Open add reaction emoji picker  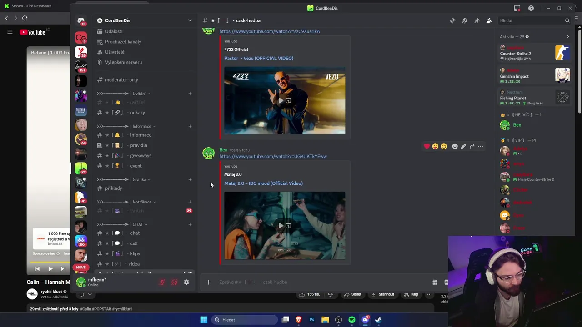point(455,146)
